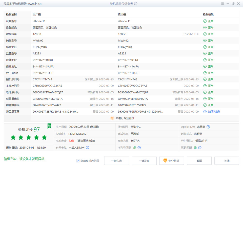The height and width of the screenshot is (243, 243).
Task: Click the 截图 screenshot button
Action: (199, 161)
